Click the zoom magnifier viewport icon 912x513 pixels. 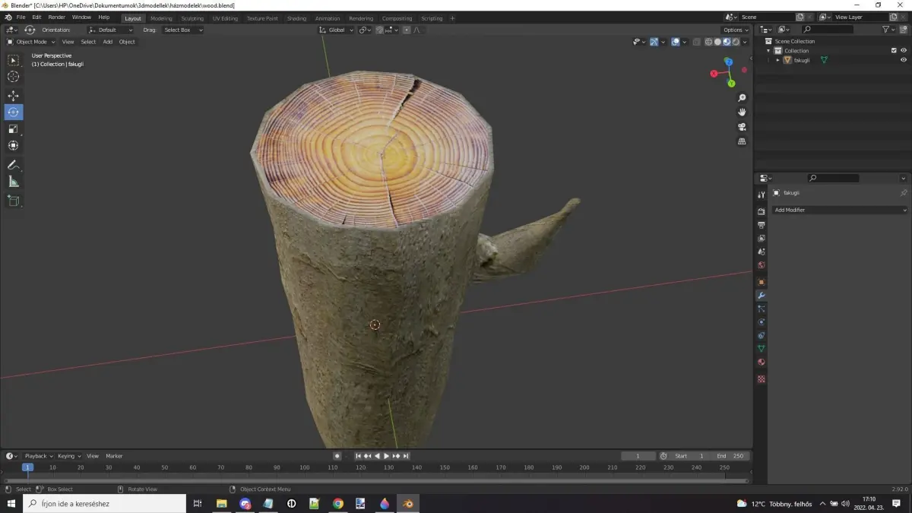tap(742, 98)
